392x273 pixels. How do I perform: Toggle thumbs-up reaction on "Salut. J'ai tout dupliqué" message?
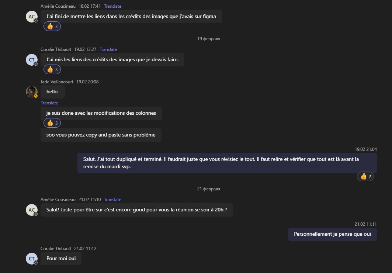[x=365, y=177]
